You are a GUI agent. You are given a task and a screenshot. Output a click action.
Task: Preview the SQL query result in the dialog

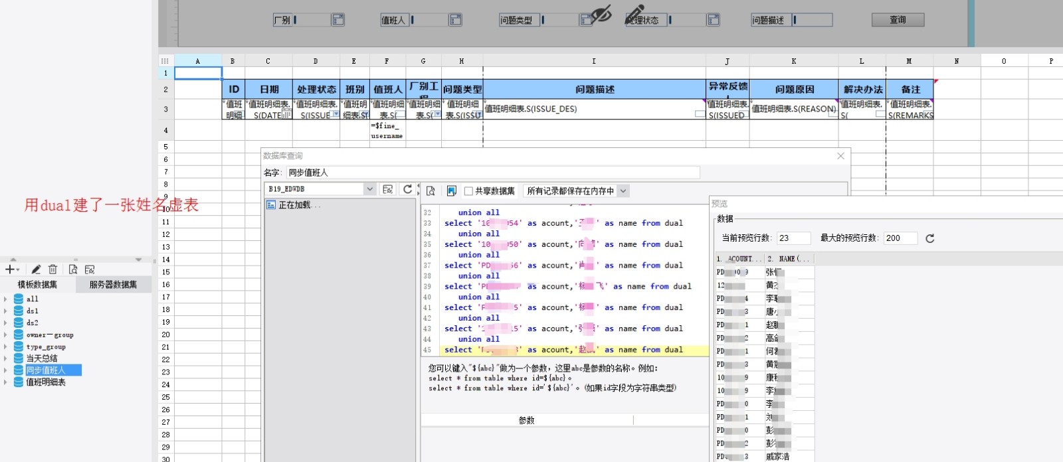pos(431,191)
